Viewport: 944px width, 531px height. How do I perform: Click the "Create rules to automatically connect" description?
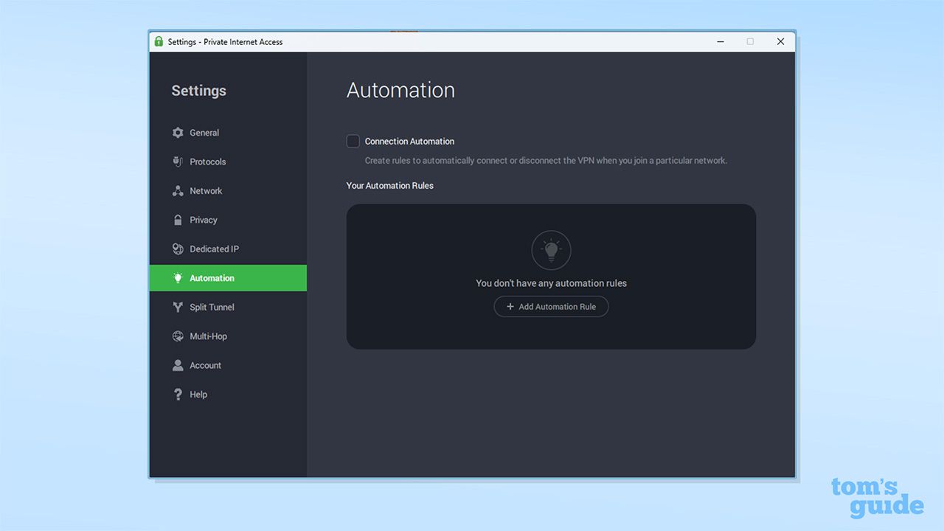(546, 161)
